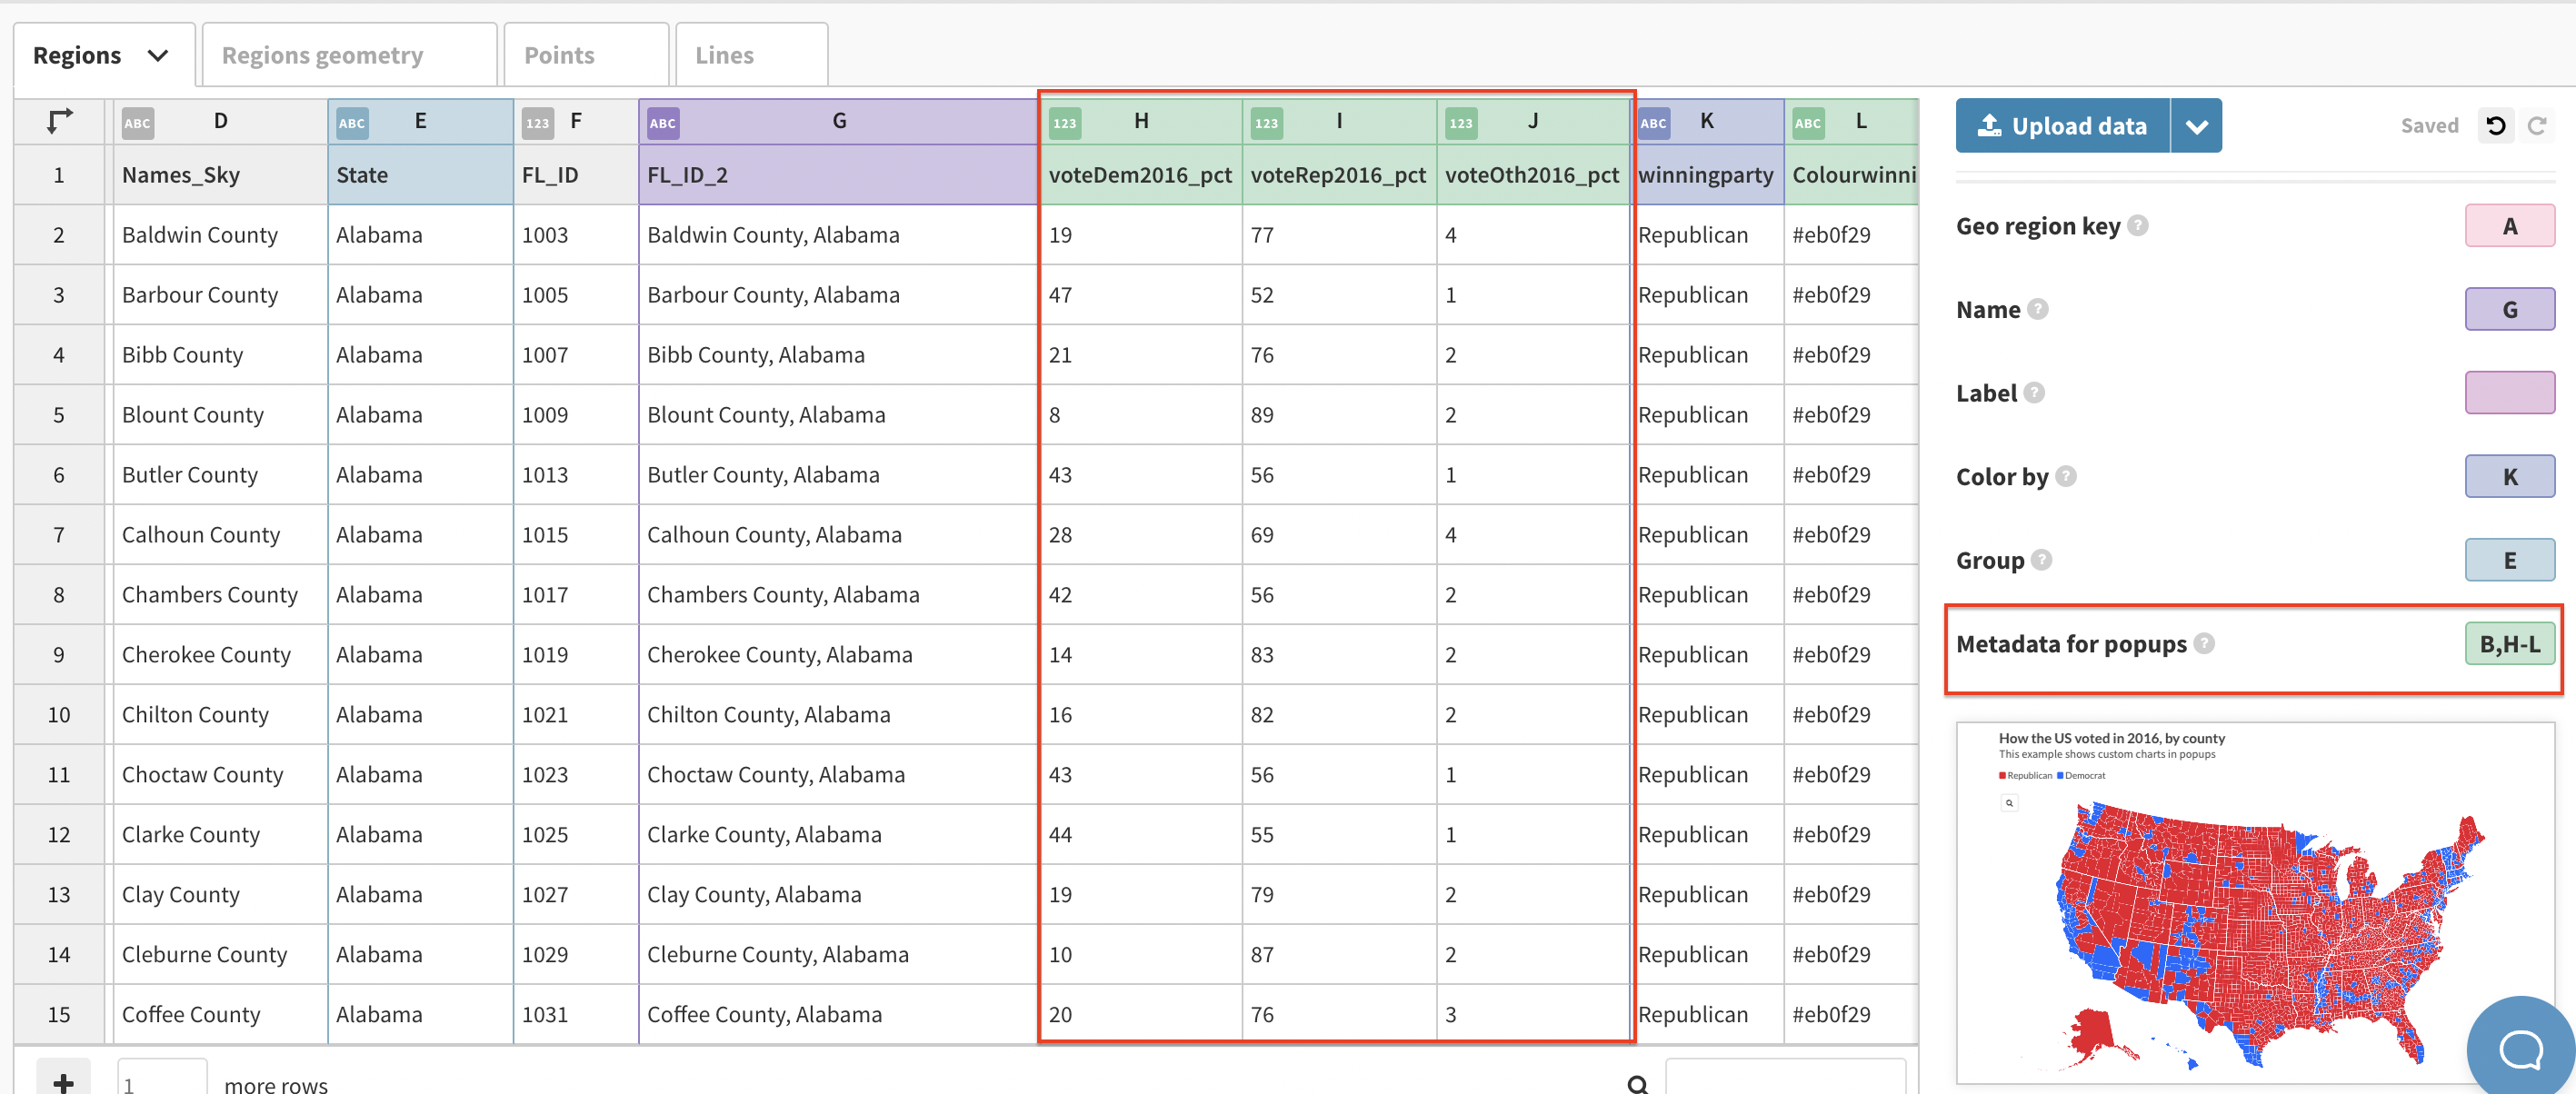The width and height of the screenshot is (2576, 1094).
Task: Click the Baldwin County cell
Action: click(220, 235)
